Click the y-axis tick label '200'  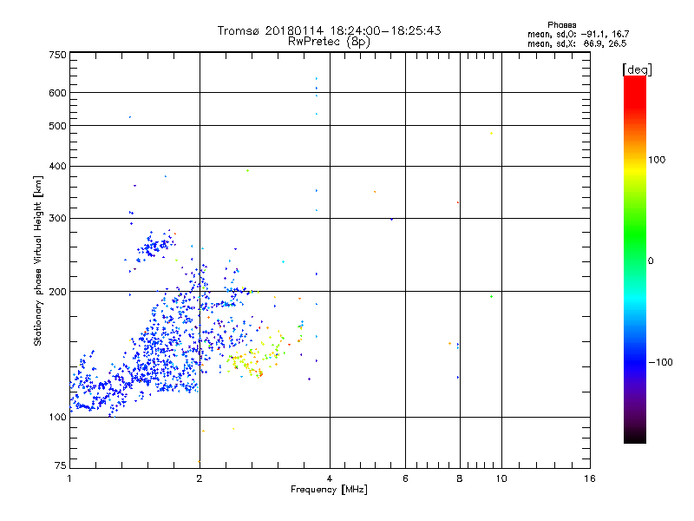coord(57,292)
